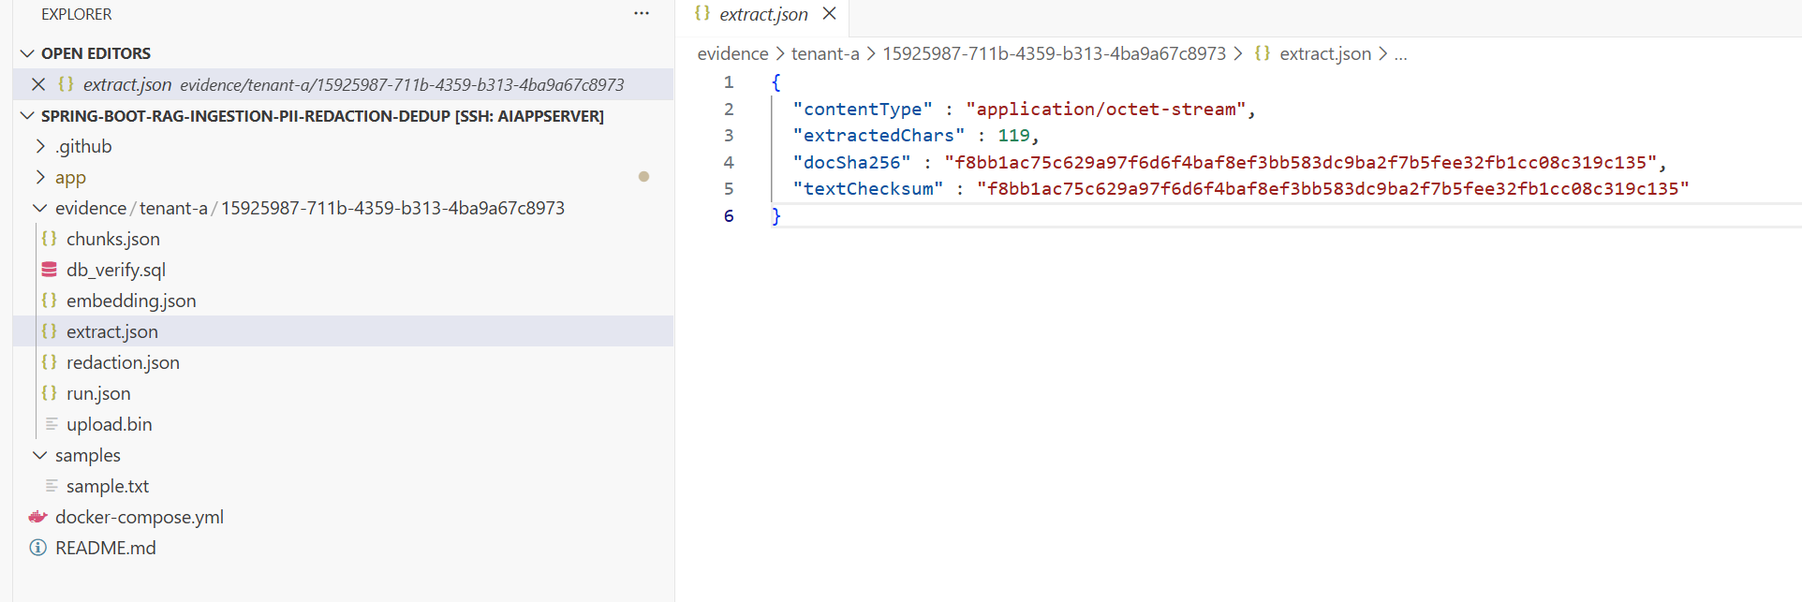Open README.md file
The width and height of the screenshot is (1802, 602).
tap(106, 548)
